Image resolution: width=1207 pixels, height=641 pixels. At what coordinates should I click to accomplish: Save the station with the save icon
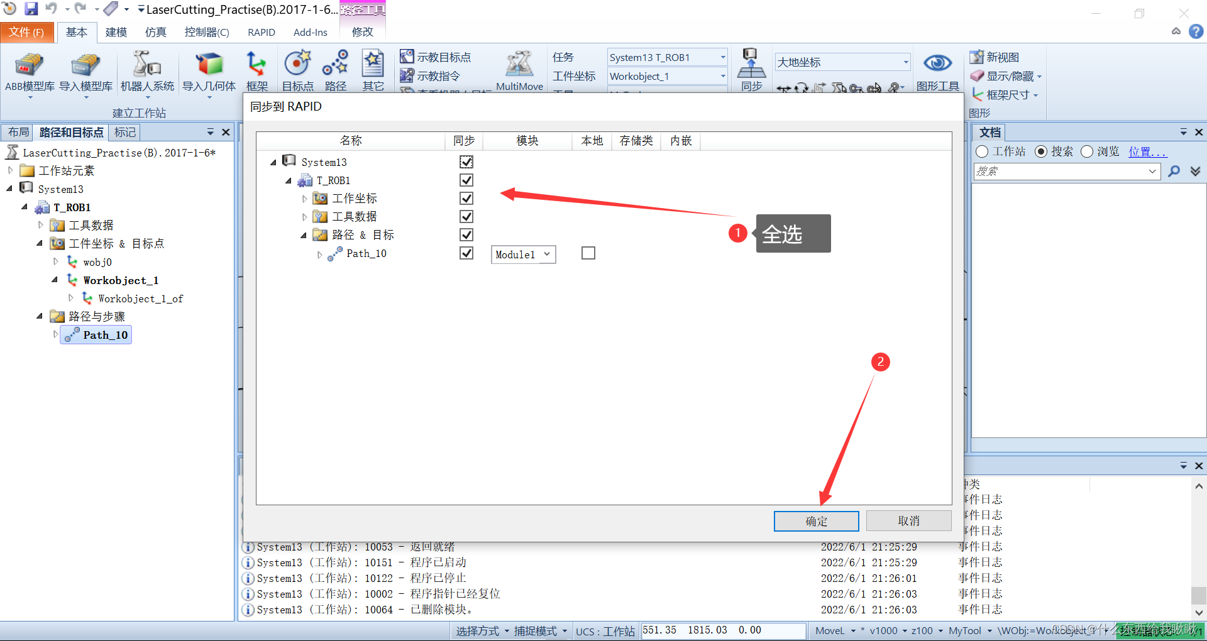[31, 9]
